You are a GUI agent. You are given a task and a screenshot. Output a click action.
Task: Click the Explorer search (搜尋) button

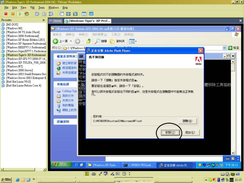pos(101,41)
